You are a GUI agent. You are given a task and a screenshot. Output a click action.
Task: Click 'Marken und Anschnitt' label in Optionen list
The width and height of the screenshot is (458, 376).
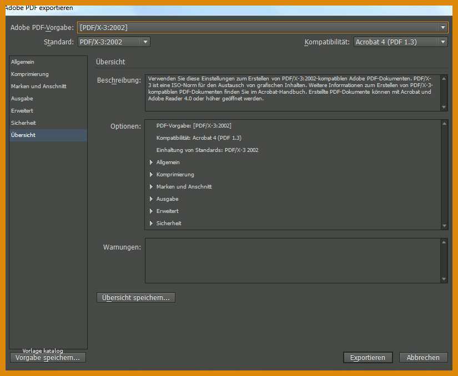[x=184, y=187]
